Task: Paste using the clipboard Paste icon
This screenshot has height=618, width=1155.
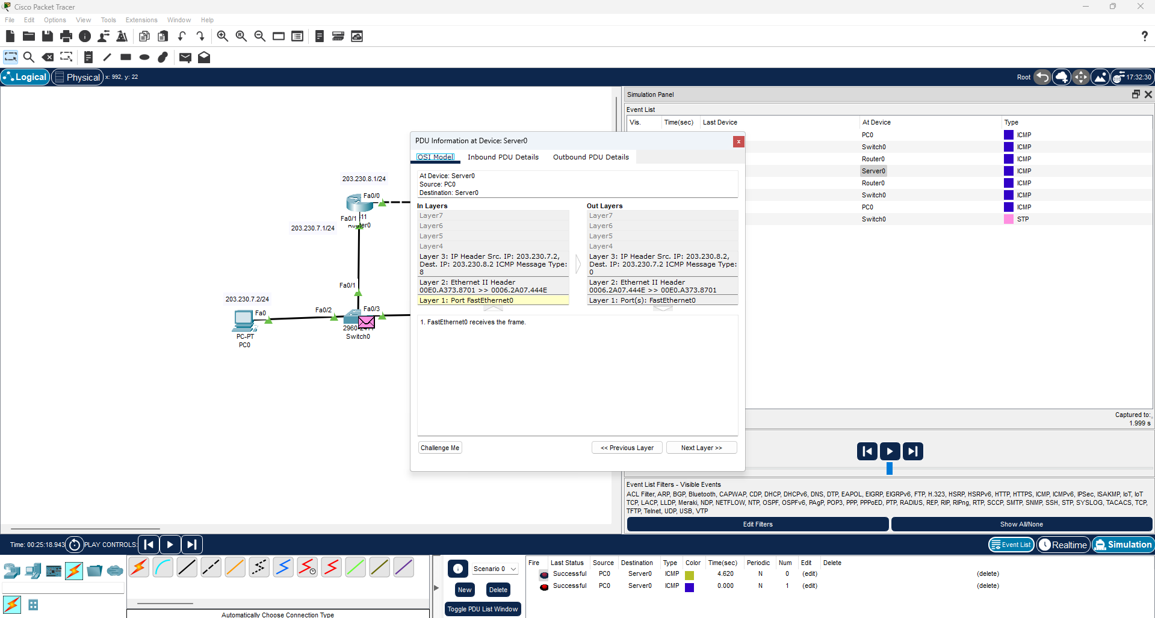Action: (x=163, y=37)
